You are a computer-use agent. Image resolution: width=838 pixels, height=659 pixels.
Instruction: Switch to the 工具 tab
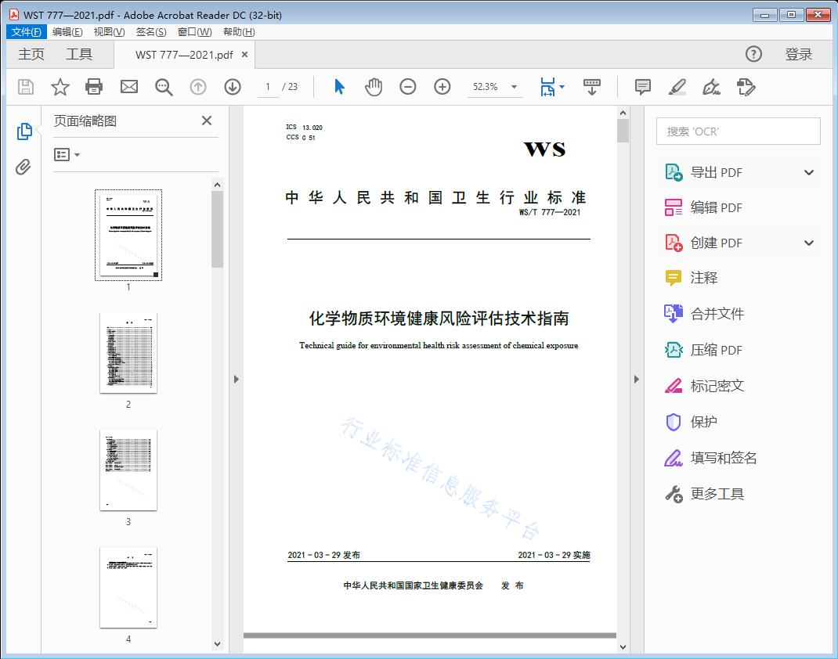79,54
